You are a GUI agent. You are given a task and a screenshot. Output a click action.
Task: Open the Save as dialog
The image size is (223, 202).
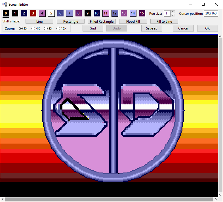coord(152,28)
